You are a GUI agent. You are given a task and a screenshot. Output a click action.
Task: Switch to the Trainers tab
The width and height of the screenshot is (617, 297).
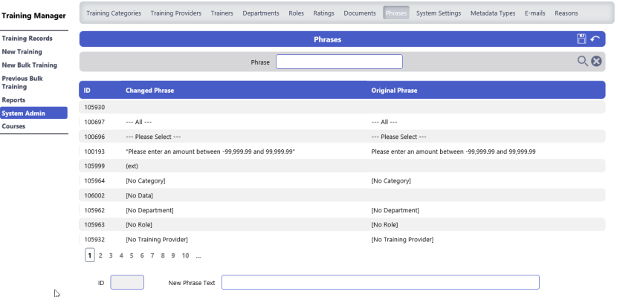pyautogui.click(x=222, y=13)
